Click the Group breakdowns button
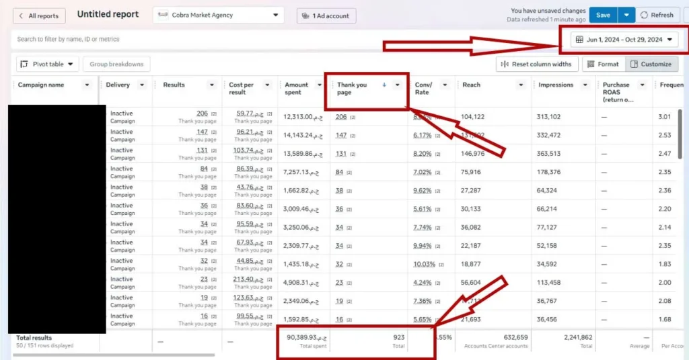The width and height of the screenshot is (689, 360). pos(116,64)
